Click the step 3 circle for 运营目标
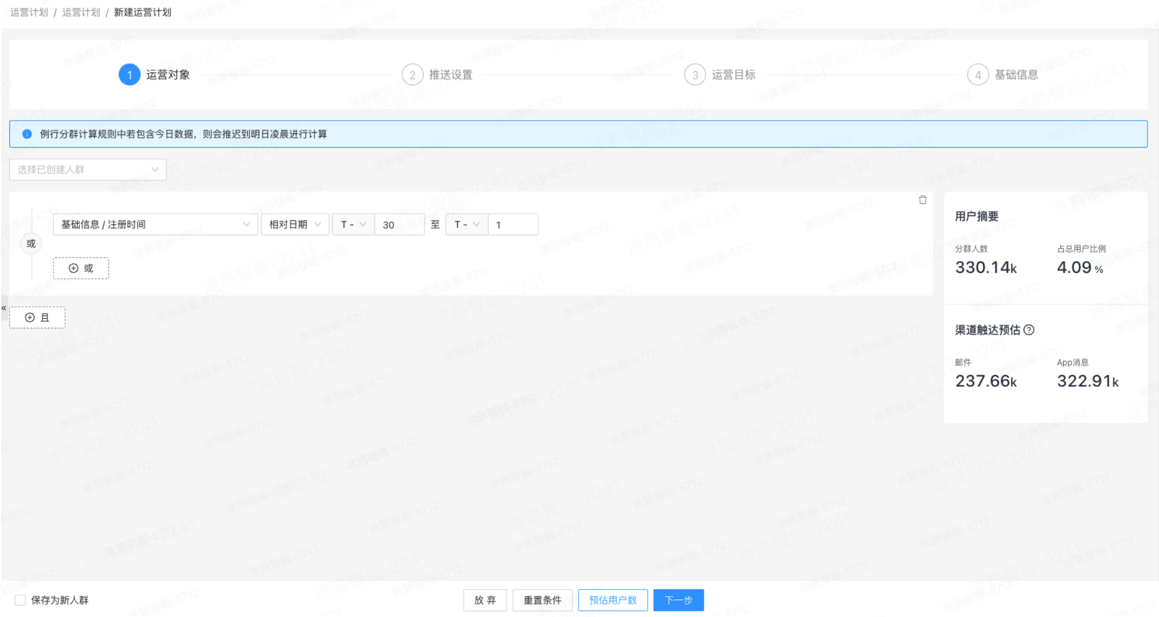 pyautogui.click(x=695, y=74)
